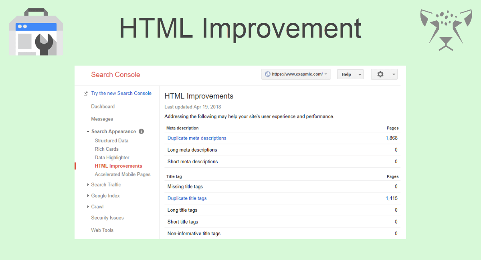Click the Short meta descriptions row

pyautogui.click(x=282, y=162)
